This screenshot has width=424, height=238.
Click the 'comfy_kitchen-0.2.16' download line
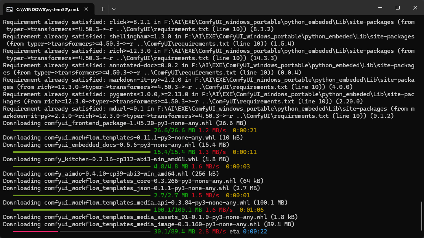(x=116, y=159)
